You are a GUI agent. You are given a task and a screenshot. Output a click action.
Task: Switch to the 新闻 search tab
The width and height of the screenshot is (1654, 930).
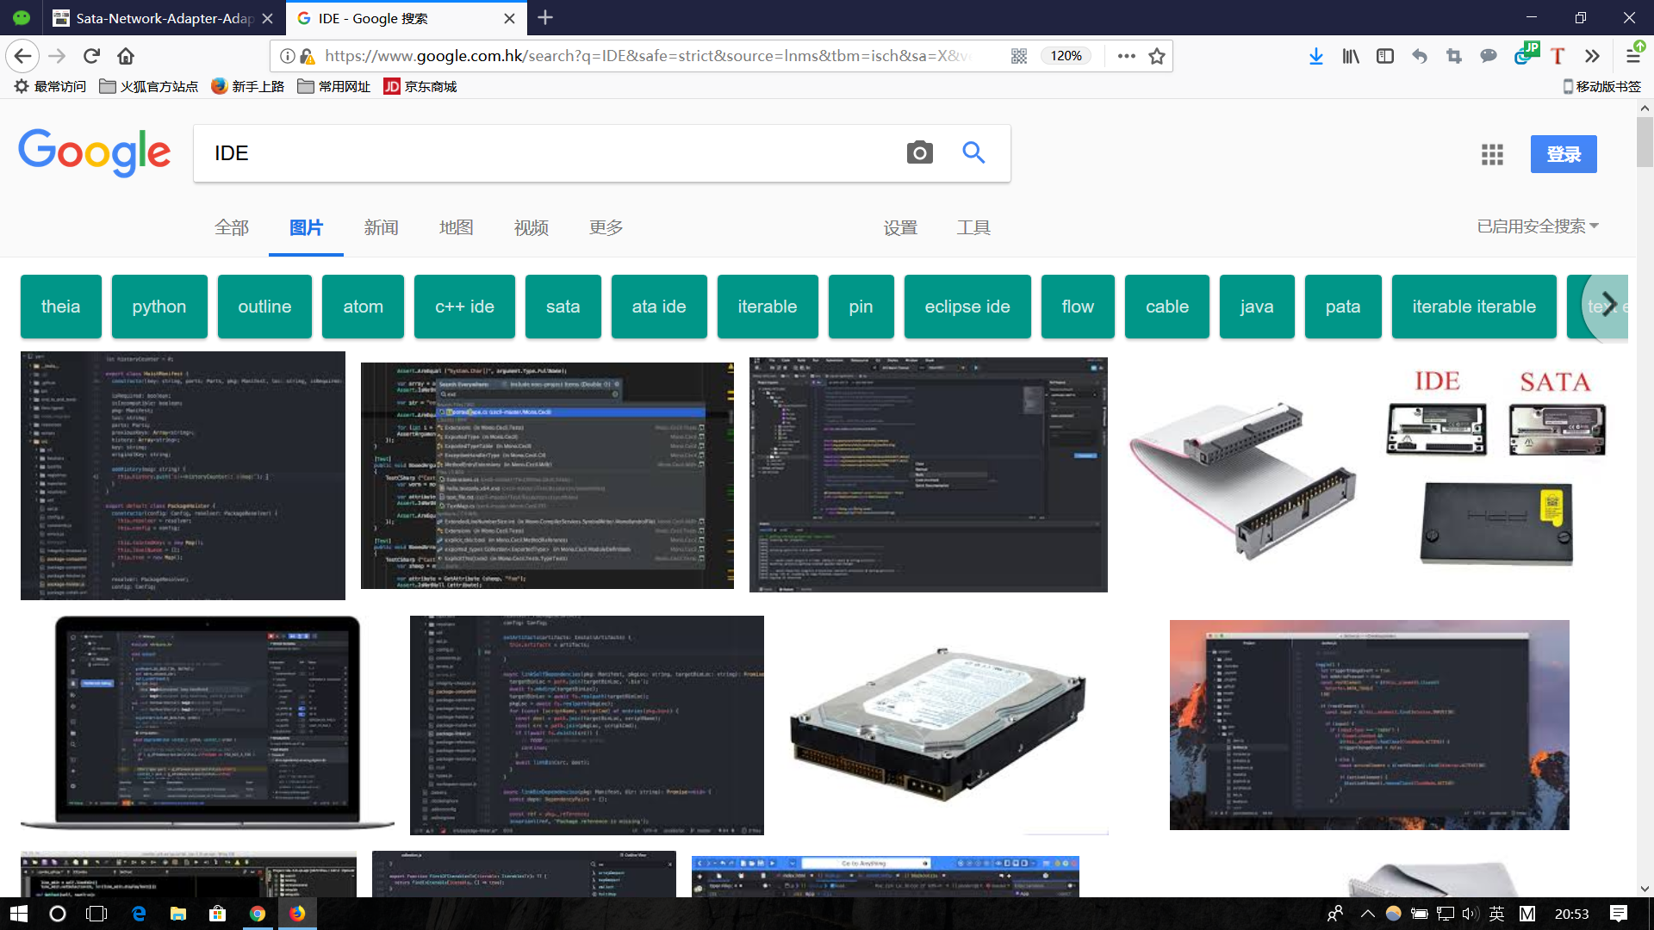point(381,227)
